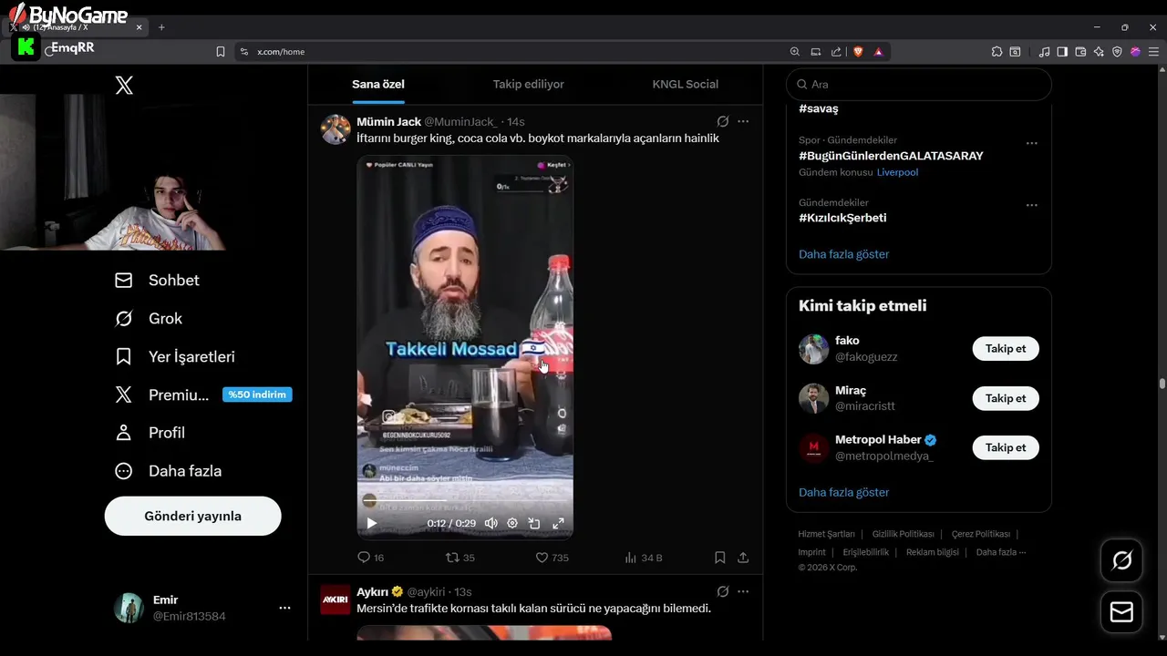Switch to the Takip ediliyor tab
This screenshot has height=656, width=1167.
coord(529,84)
